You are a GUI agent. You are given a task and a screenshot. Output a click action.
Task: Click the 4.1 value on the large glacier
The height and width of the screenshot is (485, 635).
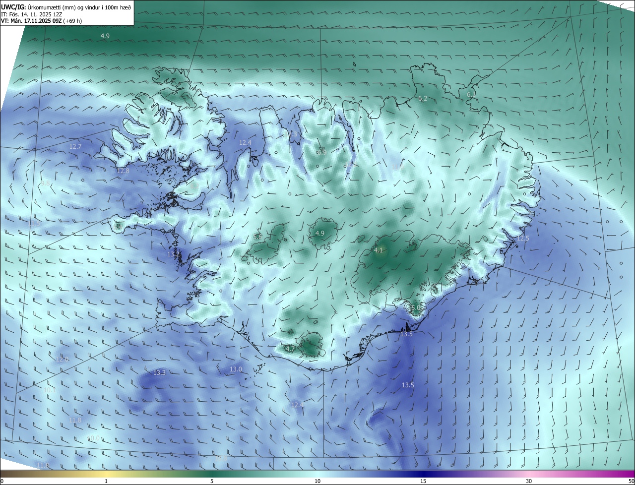379,250
